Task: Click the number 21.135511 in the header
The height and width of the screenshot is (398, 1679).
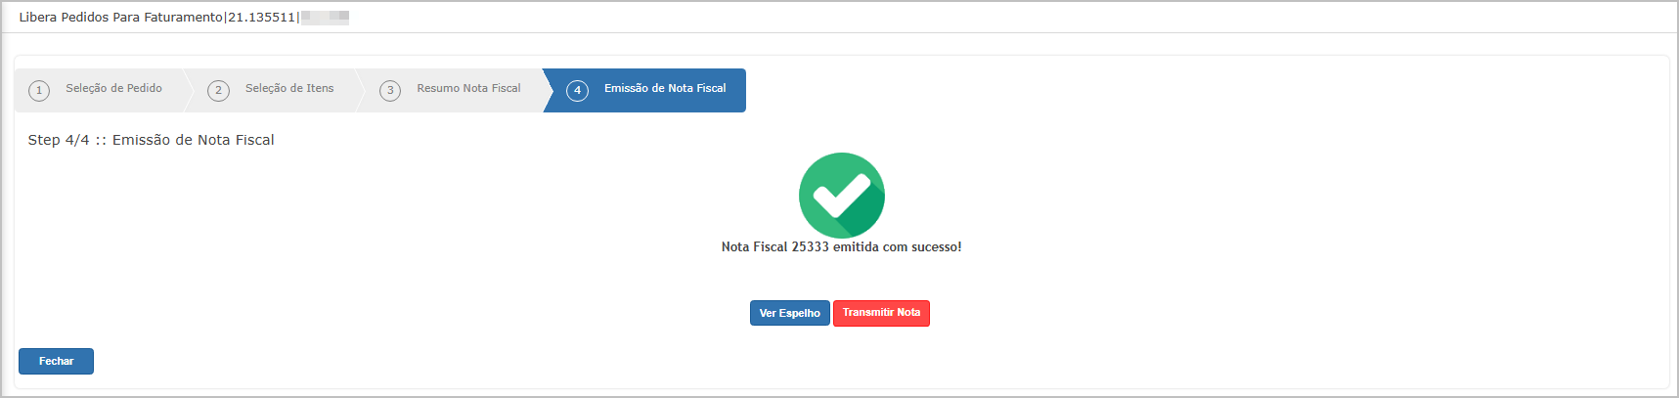Action: tap(261, 18)
